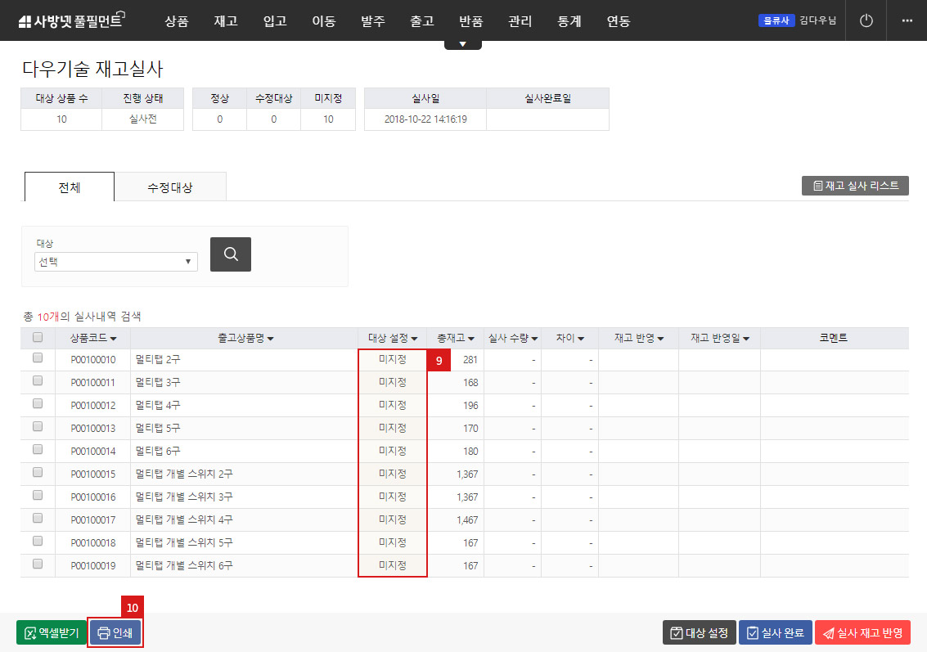Open the 상품코드 column sort dropdown
Viewport: 927px width, 652px height.
coord(113,338)
